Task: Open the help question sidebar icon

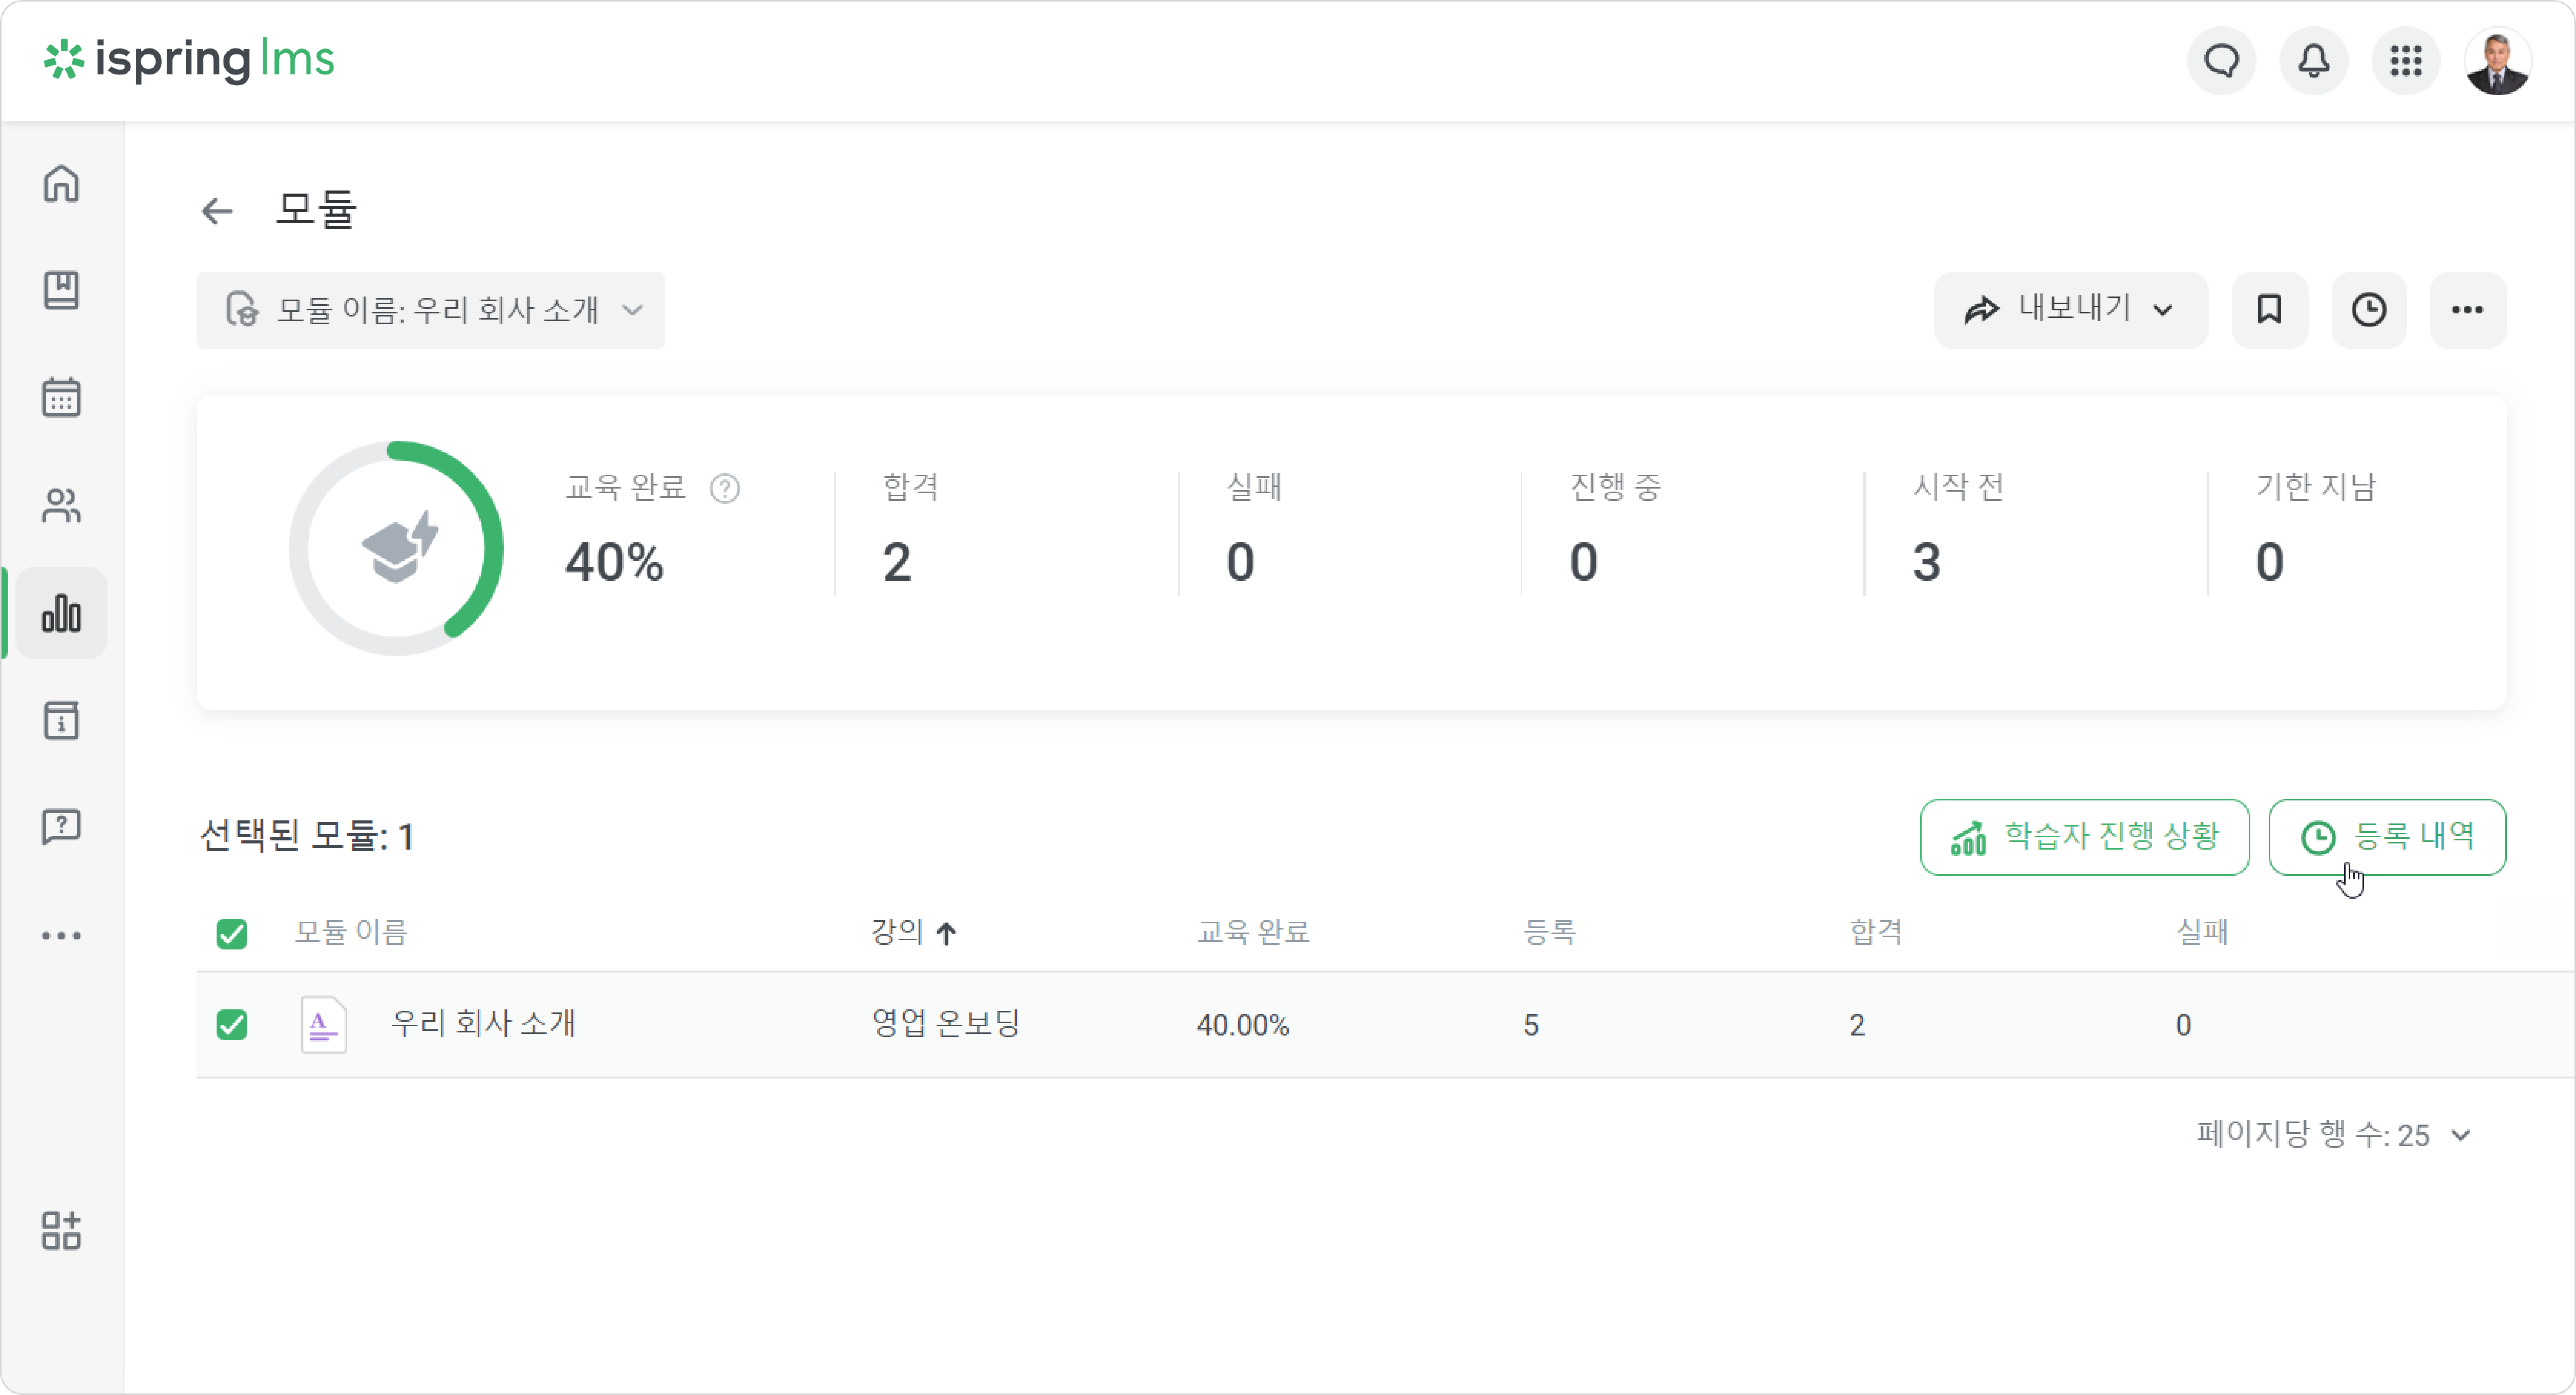Action: point(61,827)
